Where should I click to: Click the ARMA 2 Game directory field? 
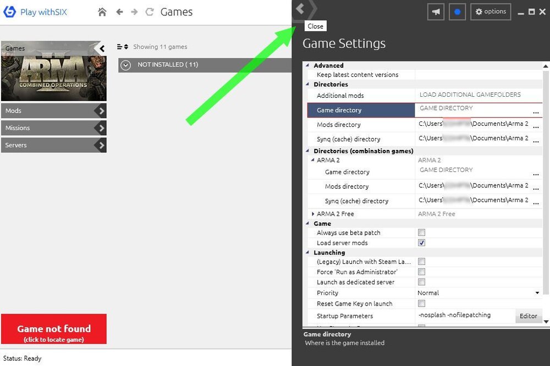click(x=474, y=171)
